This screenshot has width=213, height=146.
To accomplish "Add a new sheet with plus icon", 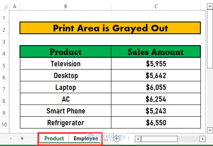I will click(116, 139).
